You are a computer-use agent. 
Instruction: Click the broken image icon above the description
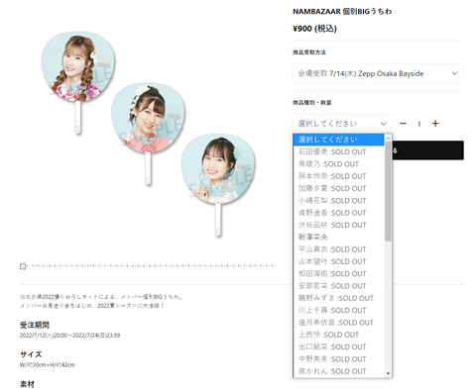23,266
